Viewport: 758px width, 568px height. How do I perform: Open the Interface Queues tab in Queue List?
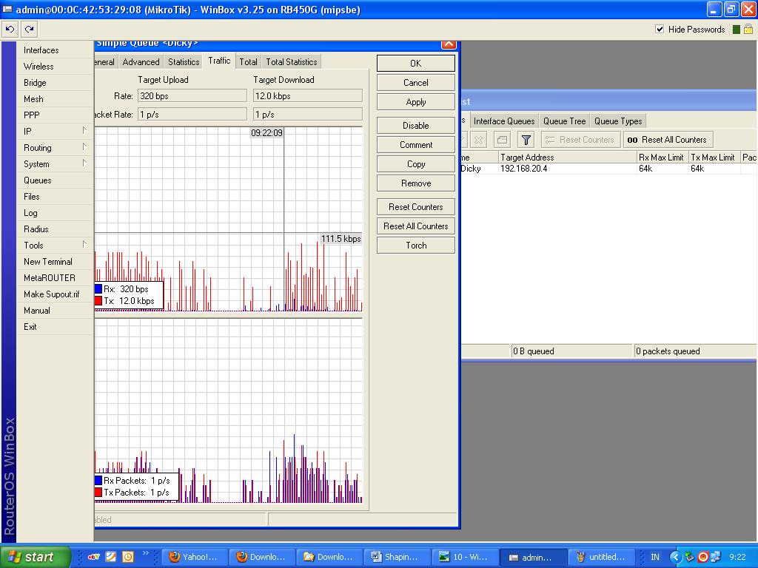(504, 121)
